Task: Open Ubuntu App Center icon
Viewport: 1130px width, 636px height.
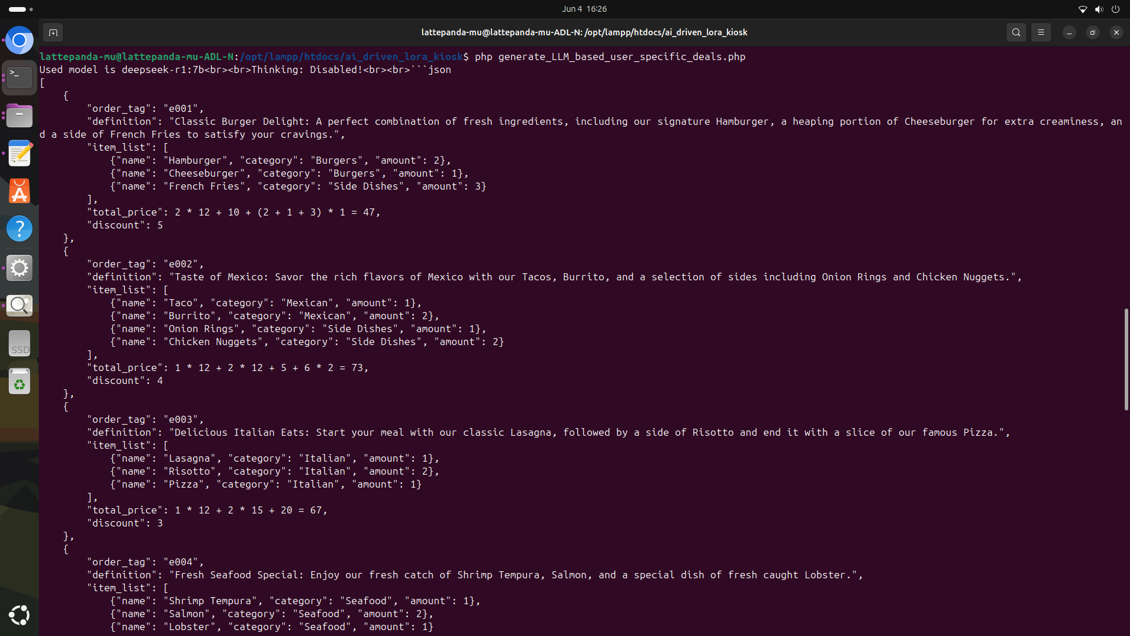Action: click(x=19, y=191)
